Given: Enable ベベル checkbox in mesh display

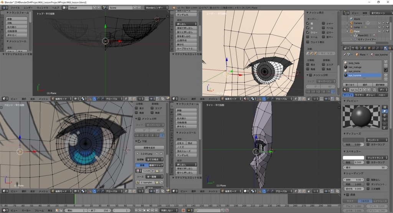Looking at the screenshot, I should click(x=323, y=28).
